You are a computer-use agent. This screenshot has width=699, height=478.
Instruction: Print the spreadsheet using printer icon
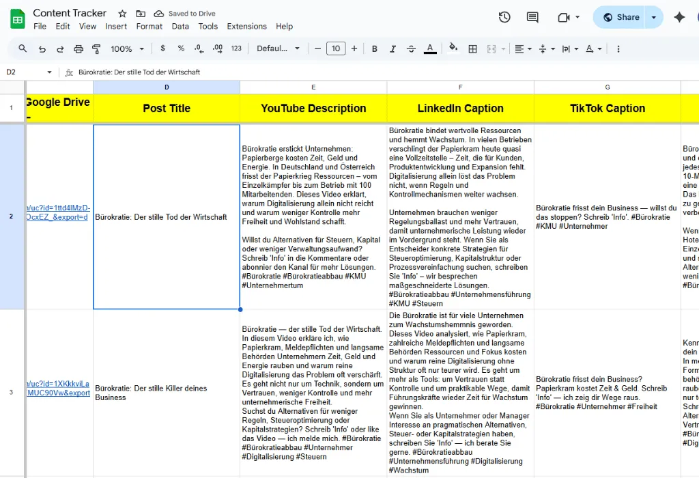[79, 48]
